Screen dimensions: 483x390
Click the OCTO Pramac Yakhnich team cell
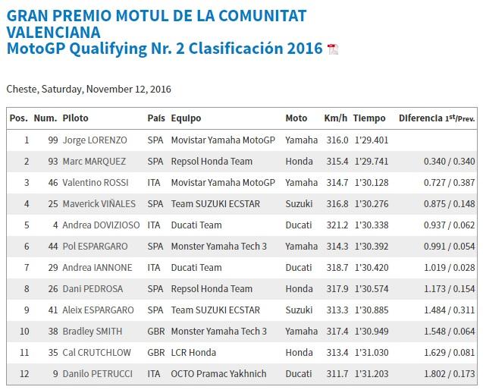click(x=218, y=374)
